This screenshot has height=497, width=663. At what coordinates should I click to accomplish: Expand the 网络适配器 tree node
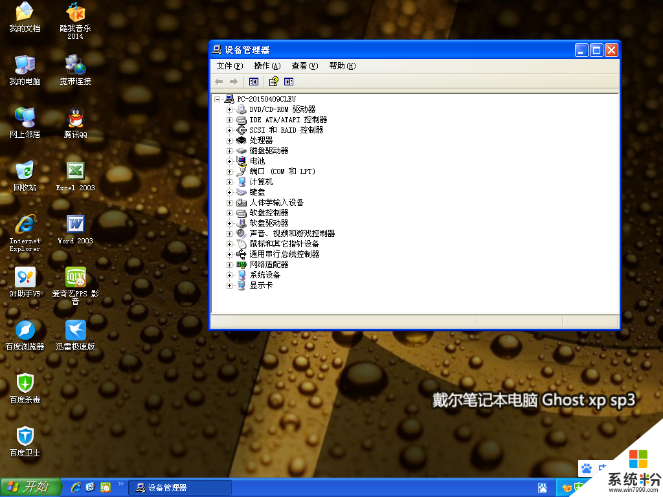tap(229, 265)
